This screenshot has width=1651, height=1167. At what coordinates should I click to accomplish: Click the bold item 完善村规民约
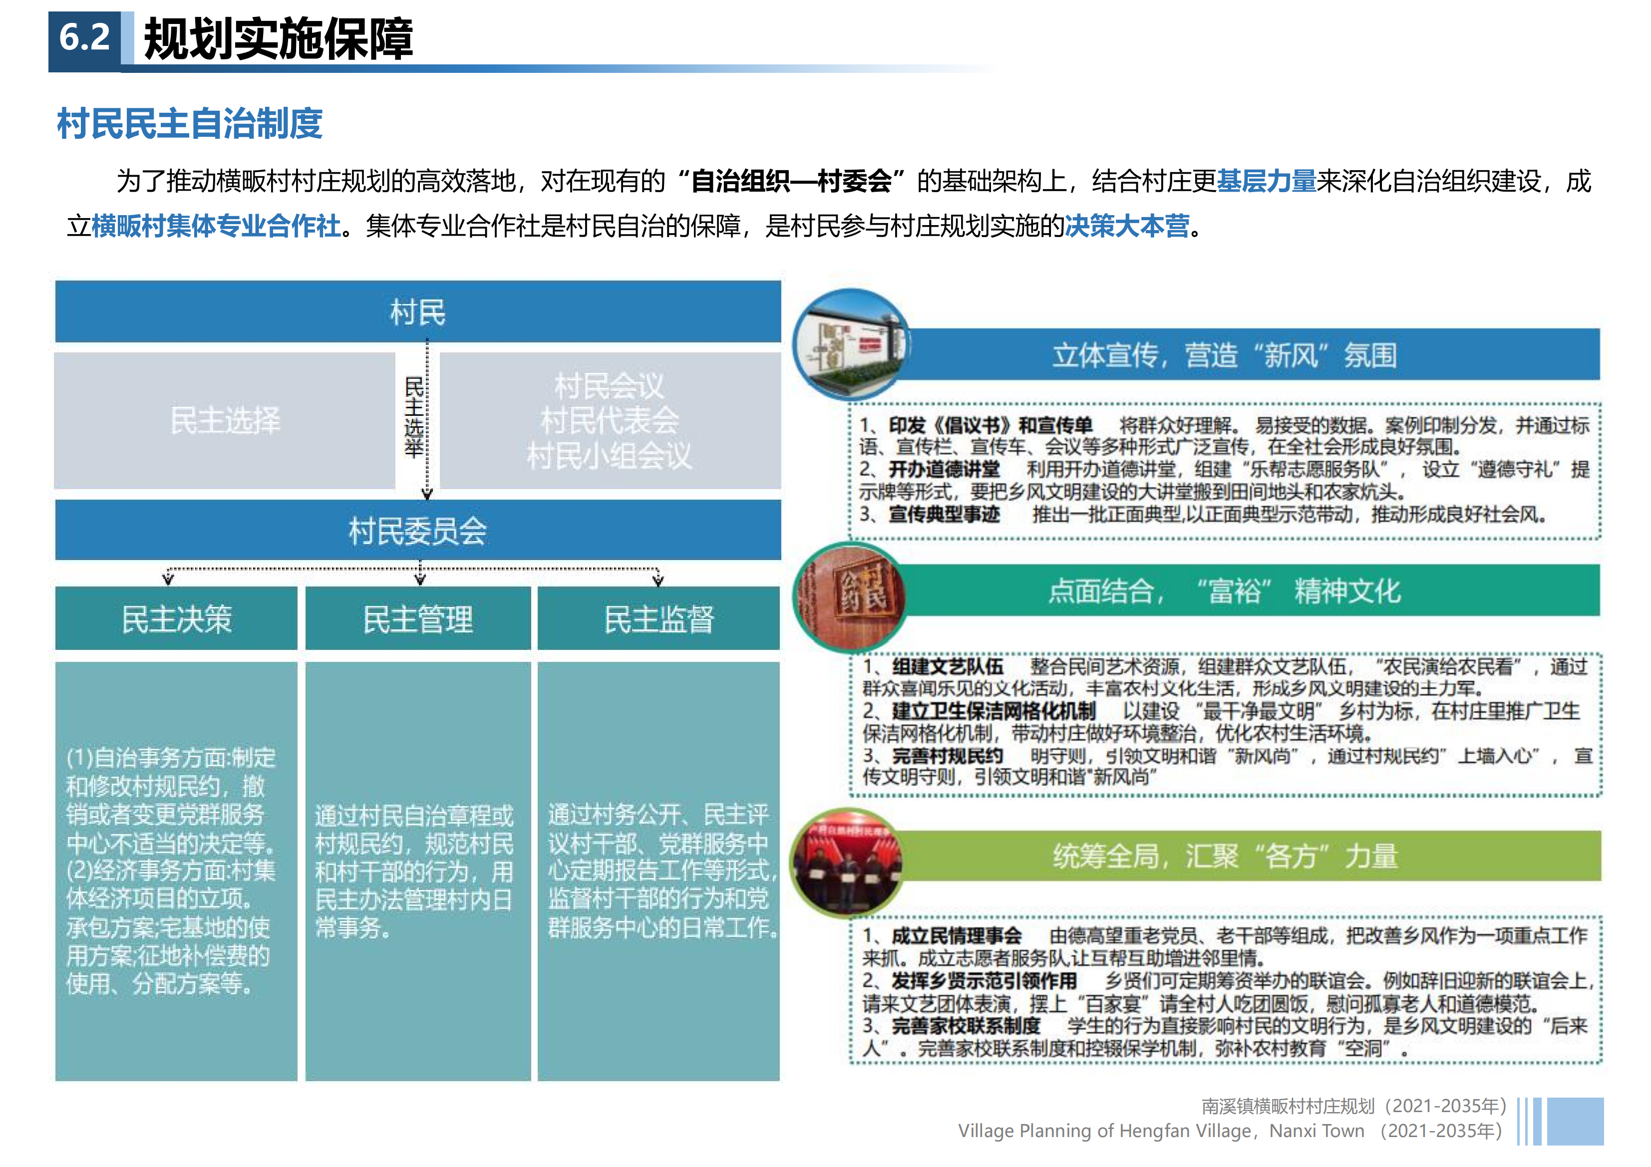coord(947,756)
